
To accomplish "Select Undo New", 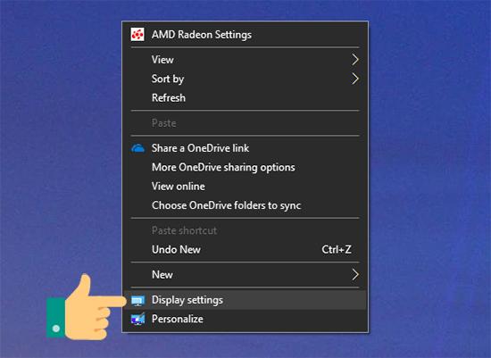I will (245, 250).
